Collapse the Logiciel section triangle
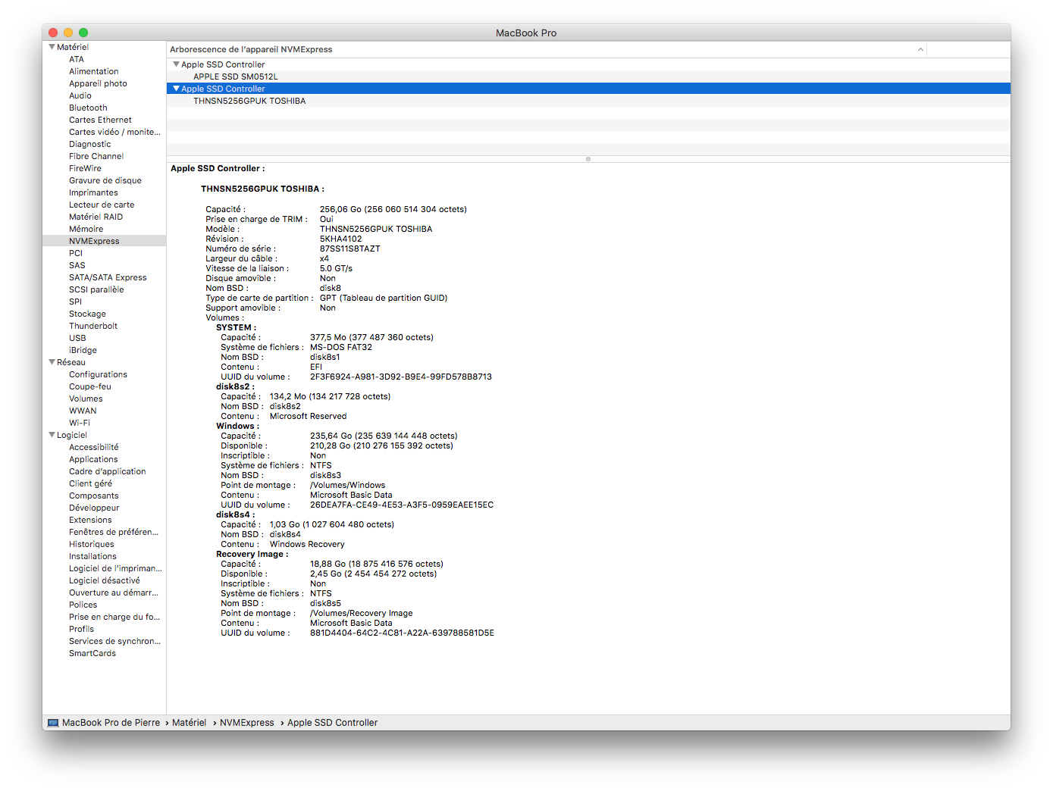Viewport: 1053px width, 791px height. 52,435
